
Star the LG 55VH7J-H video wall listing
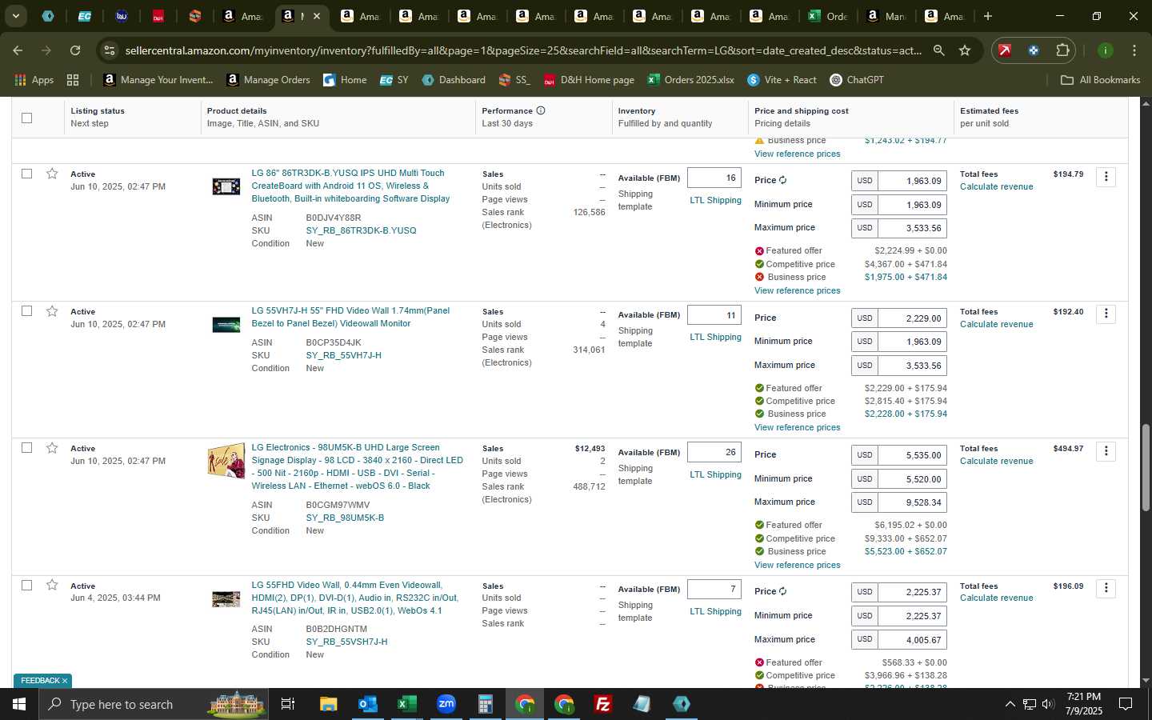[x=52, y=311]
